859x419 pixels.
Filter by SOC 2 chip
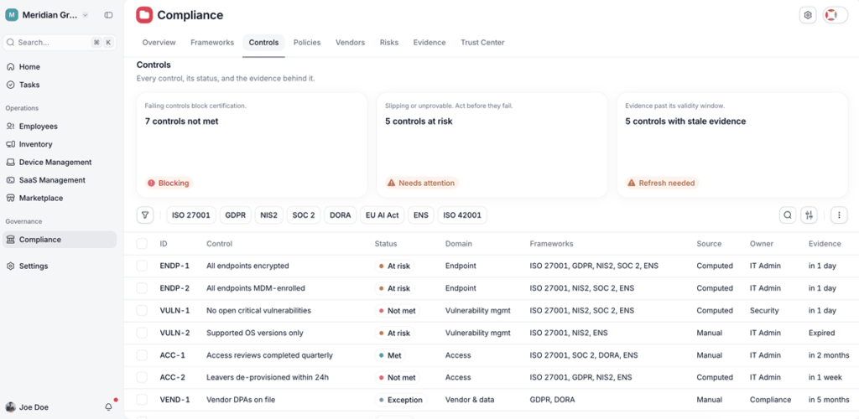click(x=304, y=215)
